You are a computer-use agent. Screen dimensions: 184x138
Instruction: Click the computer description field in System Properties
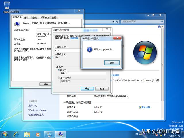pos(44,30)
